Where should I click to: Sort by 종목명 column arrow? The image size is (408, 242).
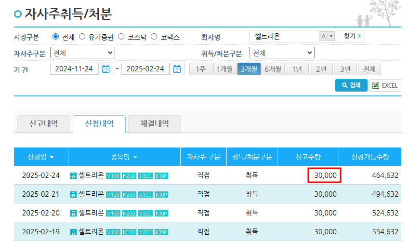click(x=135, y=157)
